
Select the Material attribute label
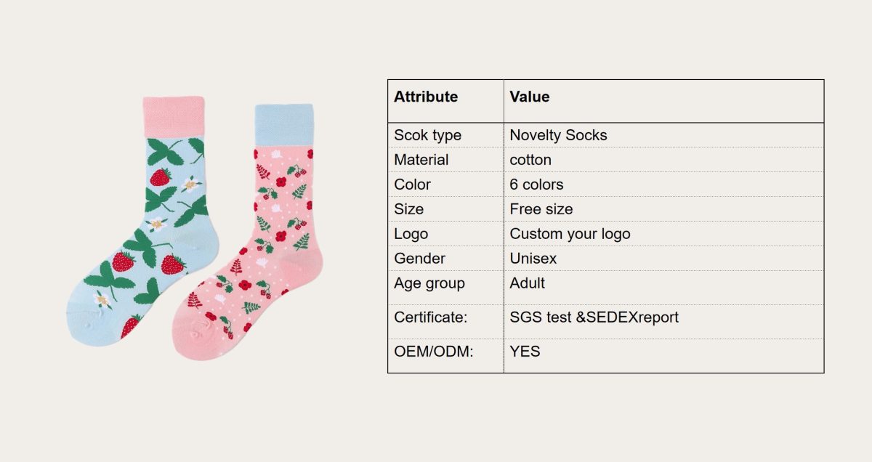[x=421, y=160]
